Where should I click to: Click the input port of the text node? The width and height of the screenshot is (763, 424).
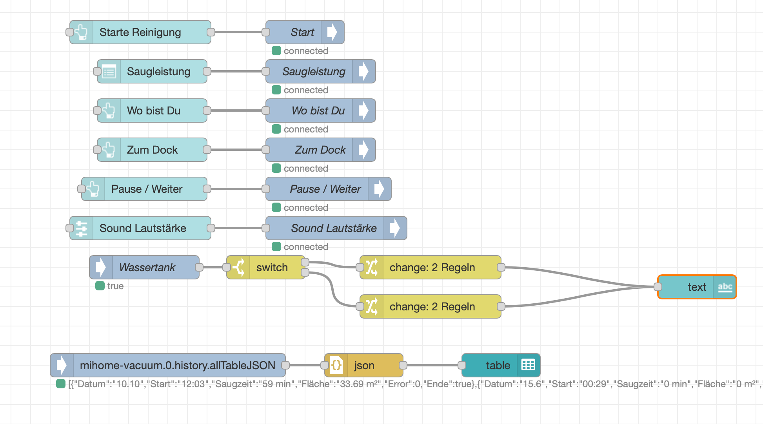(658, 287)
